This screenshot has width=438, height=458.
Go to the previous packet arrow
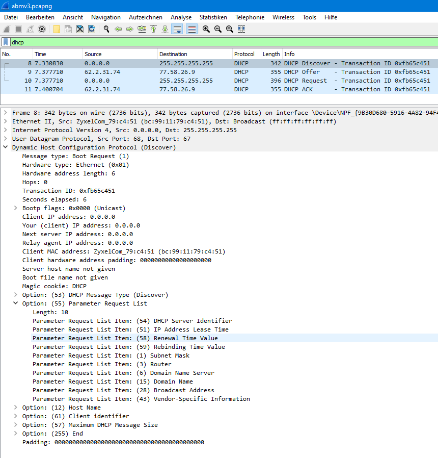(118, 29)
